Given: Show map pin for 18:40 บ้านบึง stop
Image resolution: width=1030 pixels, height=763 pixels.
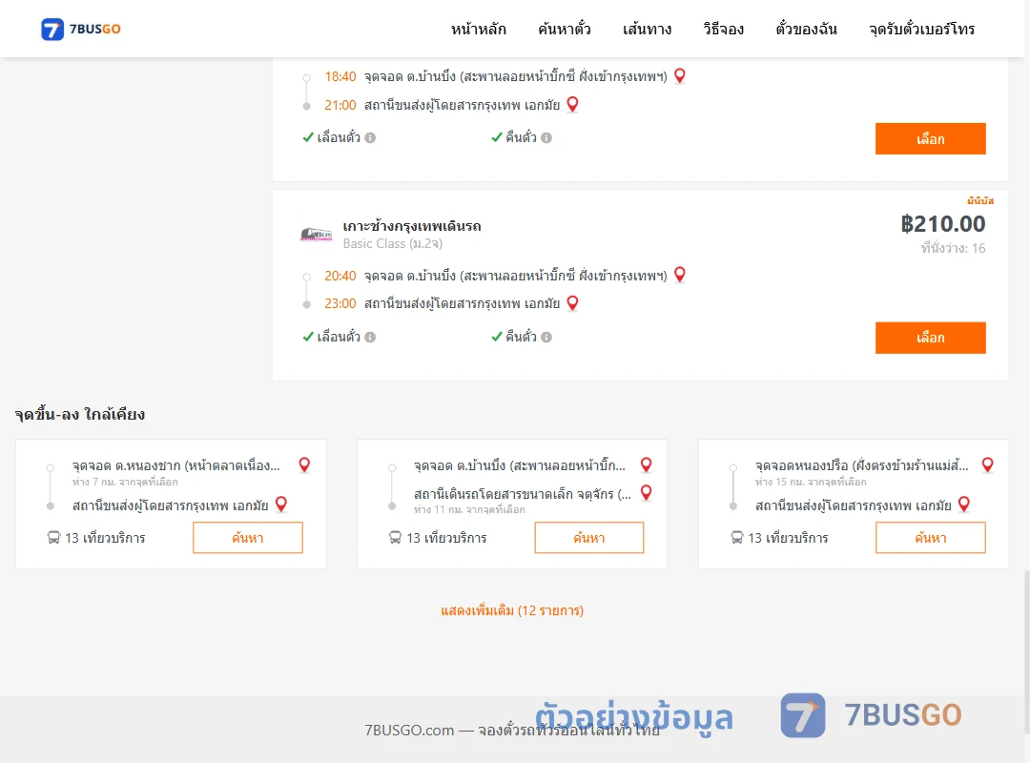Looking at the screenshot, I should click(680, 76).
